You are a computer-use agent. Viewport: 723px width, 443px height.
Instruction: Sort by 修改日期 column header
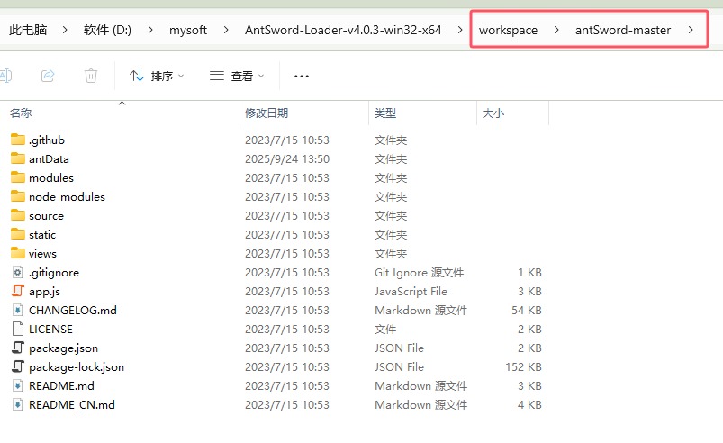click(267, 113)
